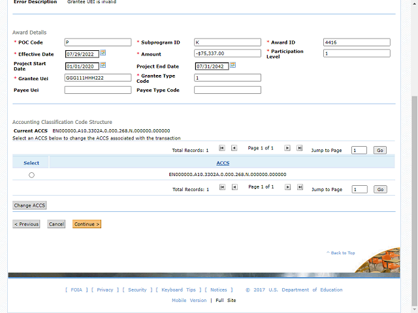This screenshot has width=418, height=313.
Task: Click into the Grantee Uei field
Action: click(98, 78)
